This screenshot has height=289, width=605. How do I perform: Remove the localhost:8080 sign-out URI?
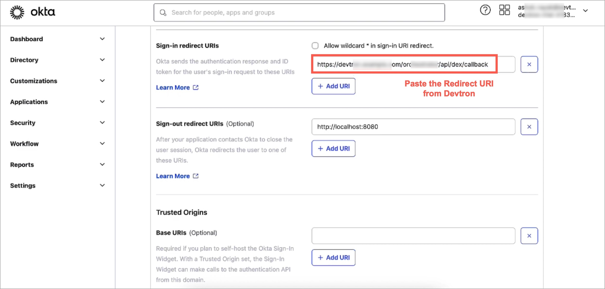click(x=529, y=127)
